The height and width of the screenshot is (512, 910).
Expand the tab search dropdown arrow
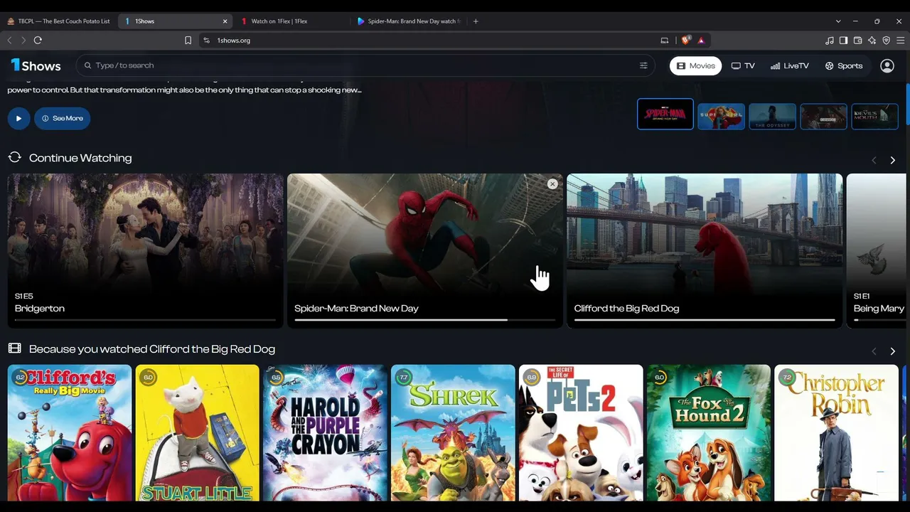pos(838,21)
